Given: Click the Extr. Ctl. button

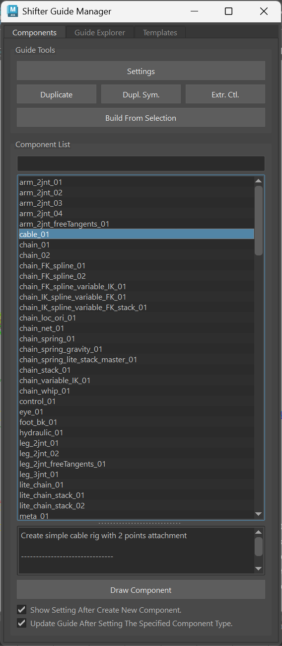Looking at the screenshot, I should point(225,94).
